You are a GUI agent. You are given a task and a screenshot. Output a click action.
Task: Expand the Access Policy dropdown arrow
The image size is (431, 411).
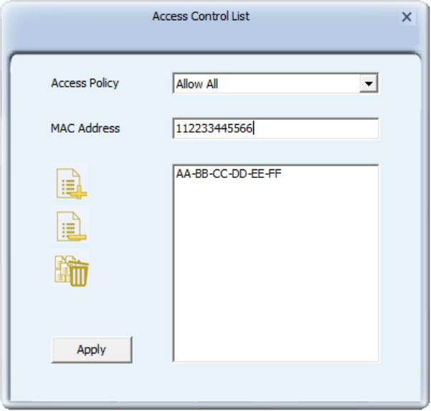(369, 83)
